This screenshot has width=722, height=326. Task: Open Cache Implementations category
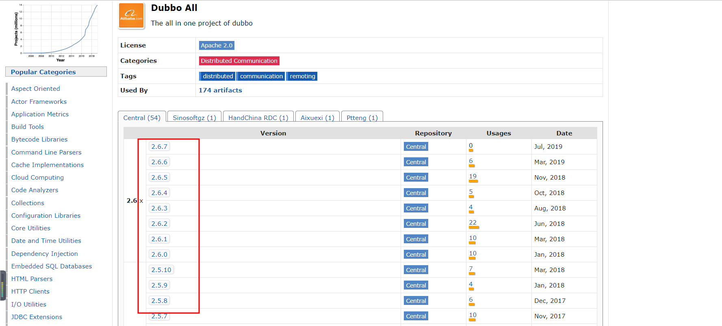pos(48,165)
